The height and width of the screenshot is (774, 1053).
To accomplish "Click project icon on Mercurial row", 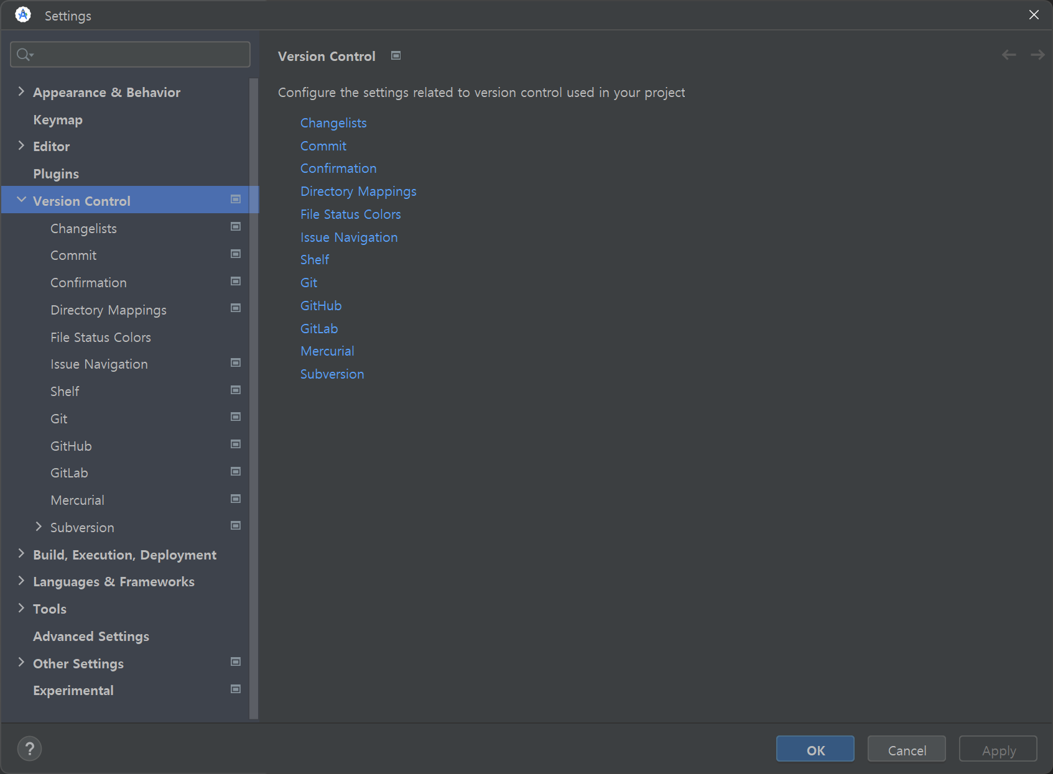I will (x=236, y=499).
